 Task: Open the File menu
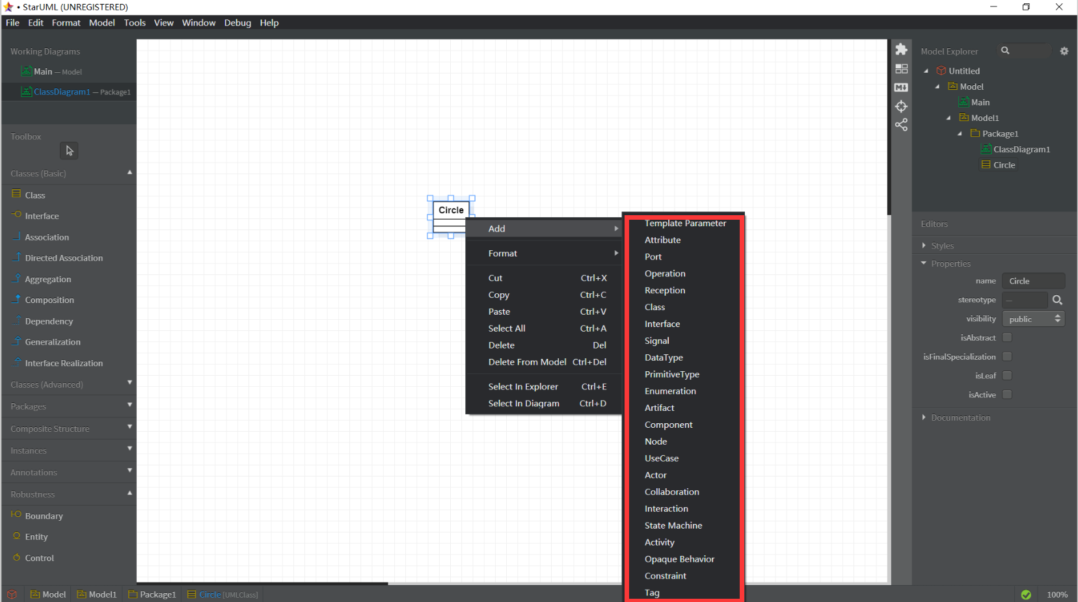(x=12, y=23)
